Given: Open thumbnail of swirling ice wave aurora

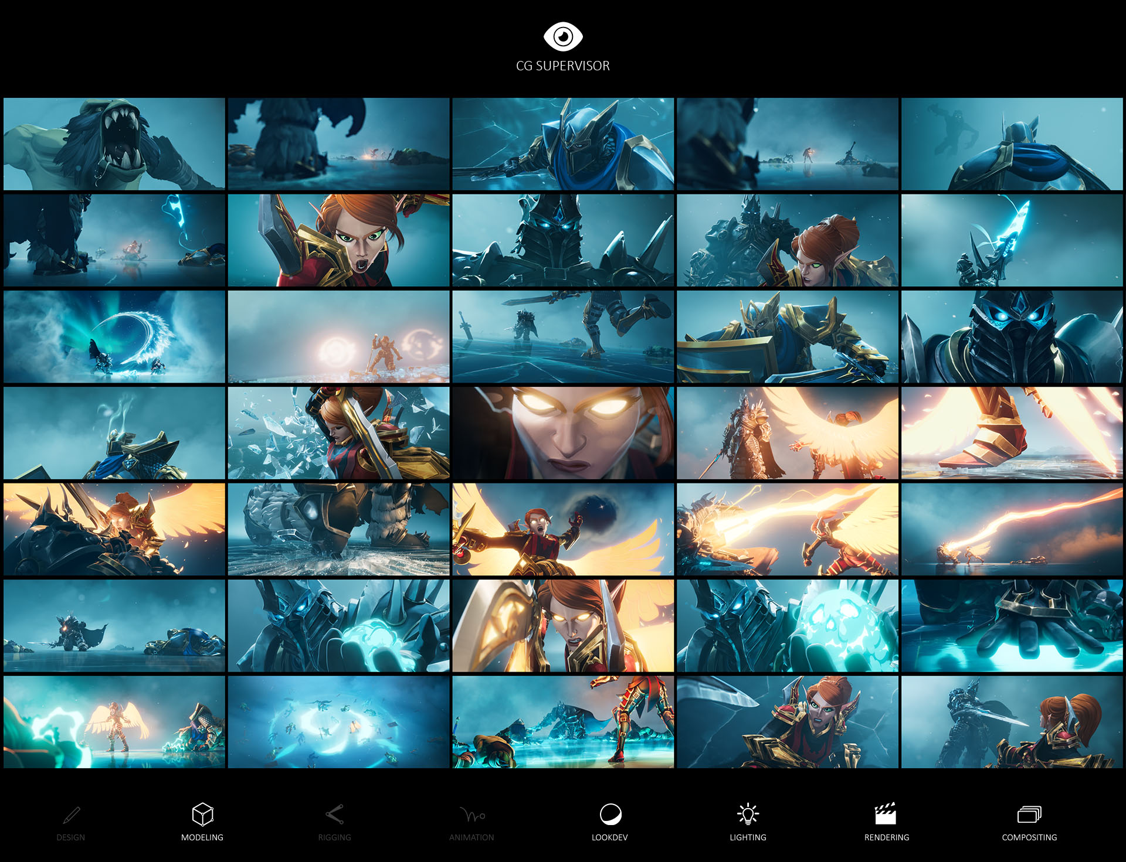Looking at the screenshot, I should click(114, 337).
